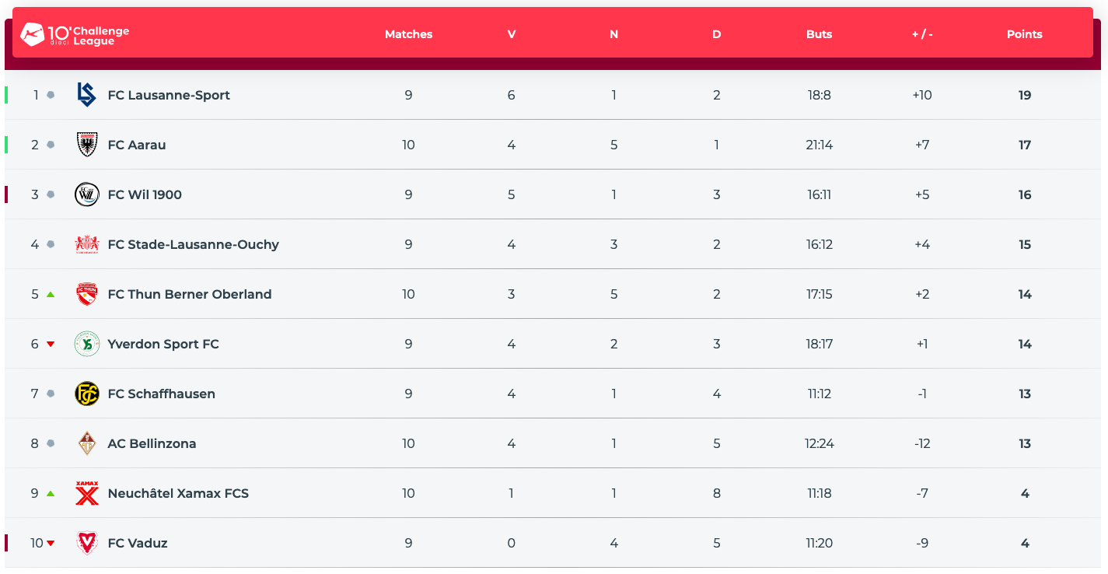Click the Yverdon Sport FC emblem
Screen dimensions: 1108x574
click(87, 344)
